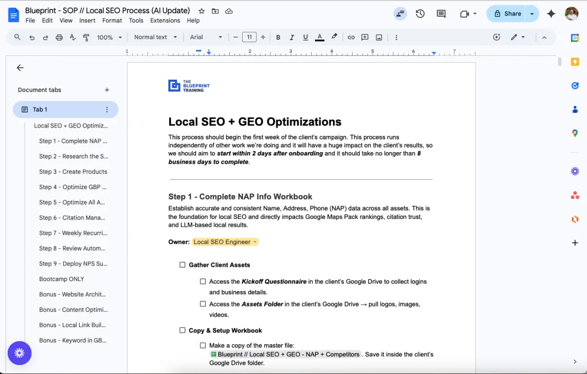Viewport: 587px width, 374px height.
Task: Select the paint format roller icon
Action: tap(87, 37)
